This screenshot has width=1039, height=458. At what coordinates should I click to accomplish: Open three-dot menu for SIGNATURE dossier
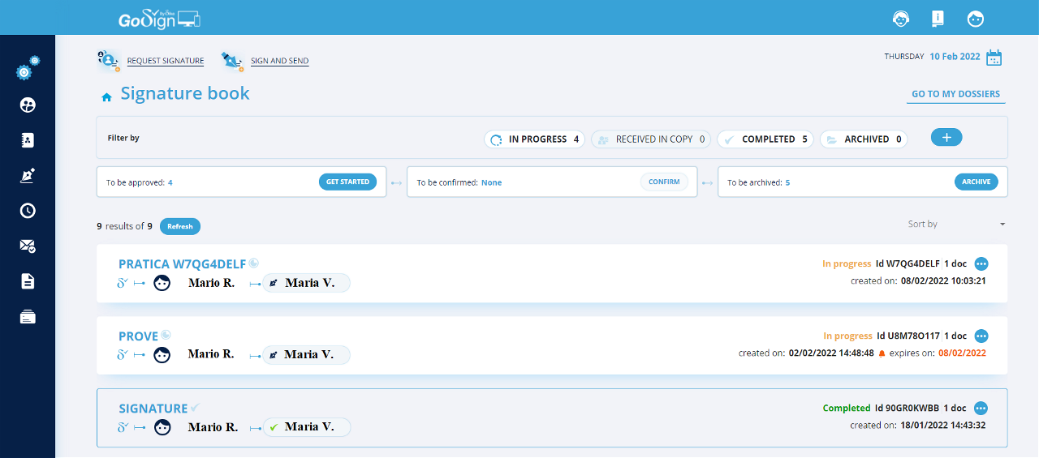pyautogui.click(x=981, y=408)
